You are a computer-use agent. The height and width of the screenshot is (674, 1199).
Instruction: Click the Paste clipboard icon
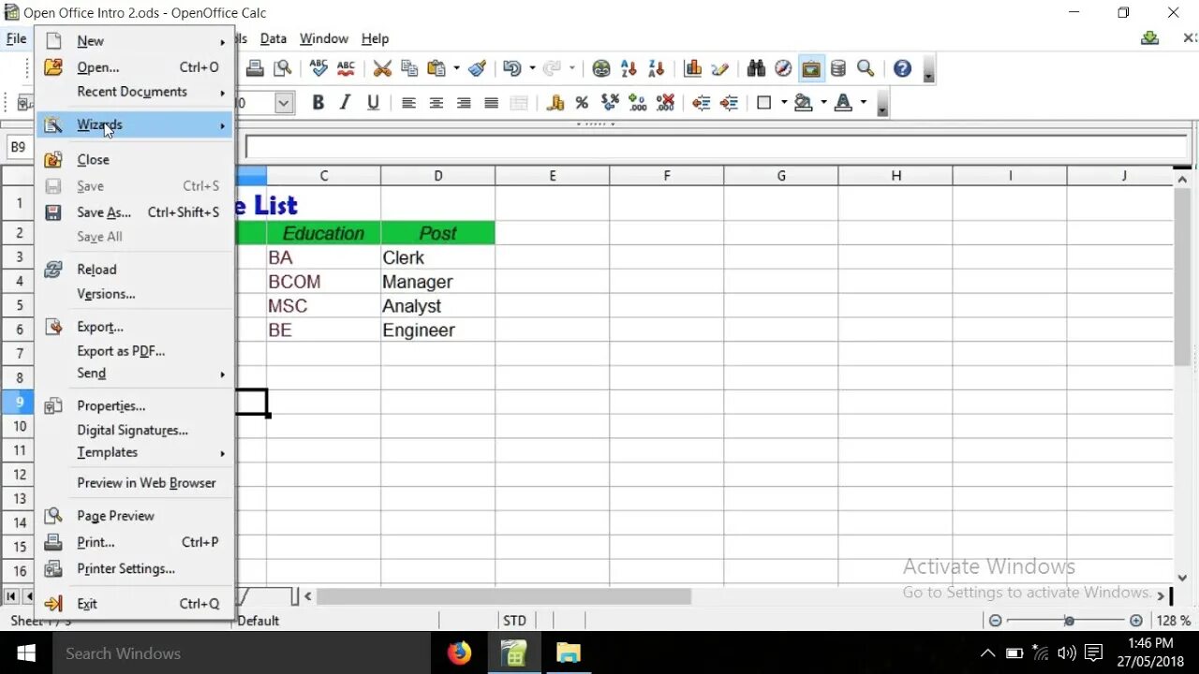click(x=437, y=68)
